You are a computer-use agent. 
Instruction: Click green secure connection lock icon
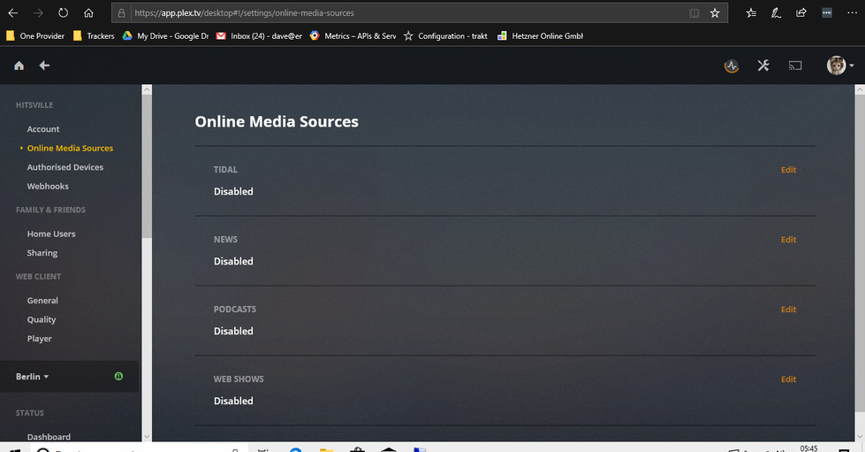118,376
